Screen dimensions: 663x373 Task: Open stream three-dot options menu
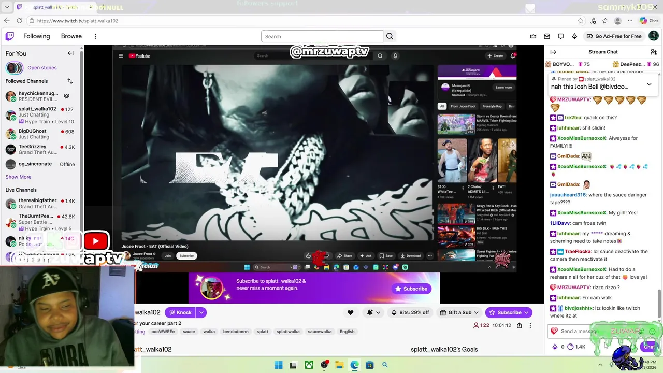530,325
